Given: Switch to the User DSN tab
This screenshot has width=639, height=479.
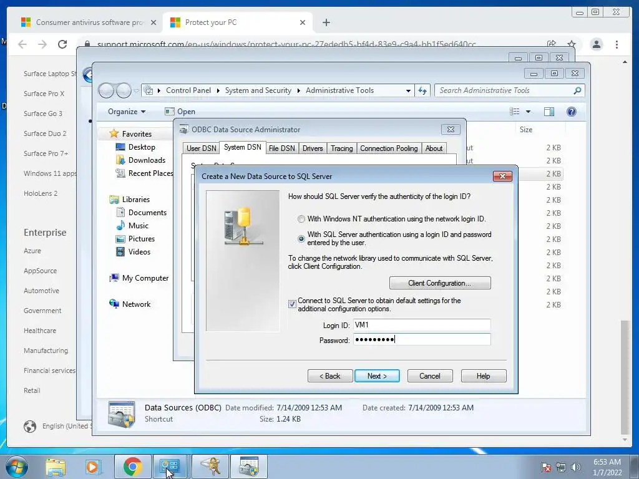Looking at the screenshot, I should pyautogui.click(x=202, y=148).
